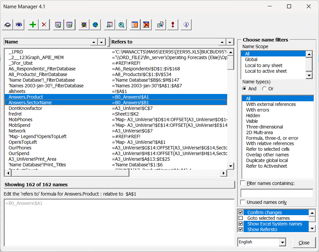Sort Name column descending arrow
Screen dimensions: 319x252
101,42
